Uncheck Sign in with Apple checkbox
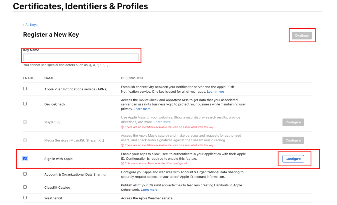 coord(25,159)
